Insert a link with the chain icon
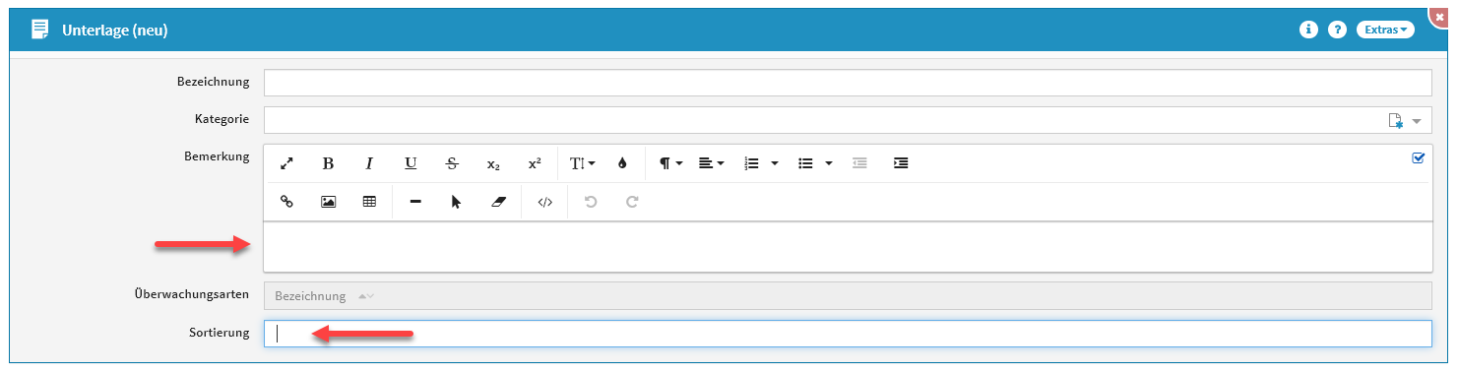This screenshot has height=373, width=1458. coord(287,202)
